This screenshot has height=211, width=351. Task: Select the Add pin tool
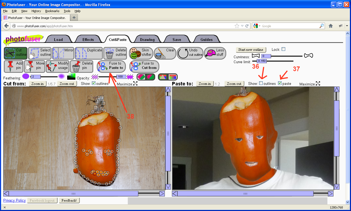14,66
